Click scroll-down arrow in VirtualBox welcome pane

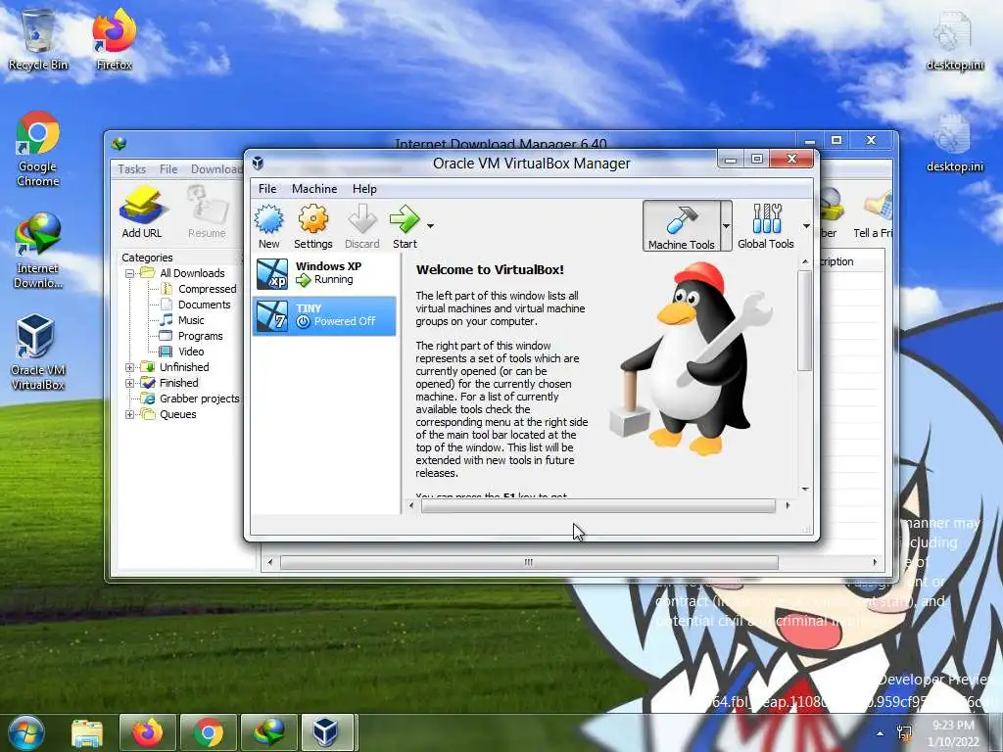(805, 490)
